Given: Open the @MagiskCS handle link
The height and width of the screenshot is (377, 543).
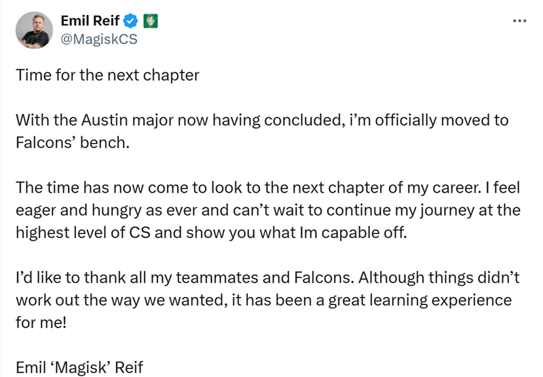Looking at the screenshot, I should (x=99, y=39).
